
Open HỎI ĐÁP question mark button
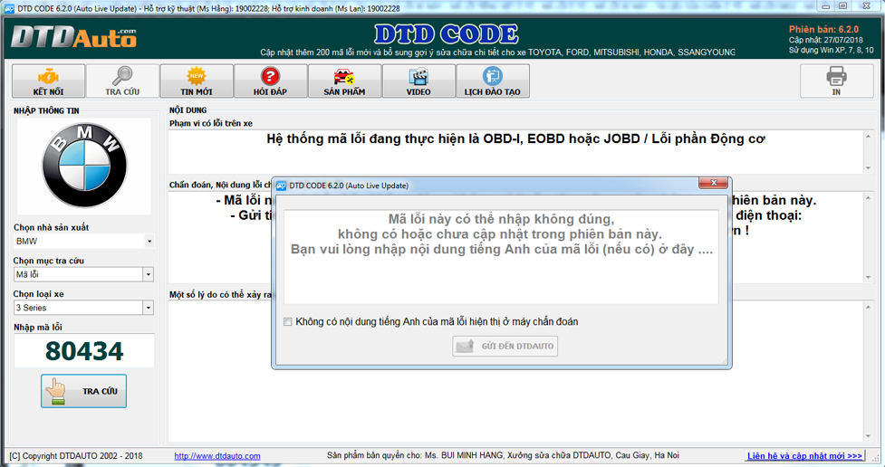[x=270, y=81]
